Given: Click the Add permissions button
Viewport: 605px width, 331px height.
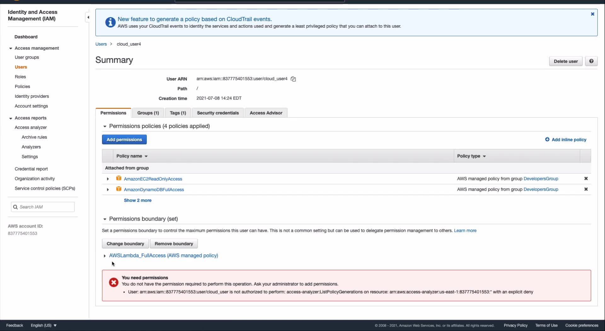Looking at the screenshot, I should pyautogui.click(x=124, y=140).
